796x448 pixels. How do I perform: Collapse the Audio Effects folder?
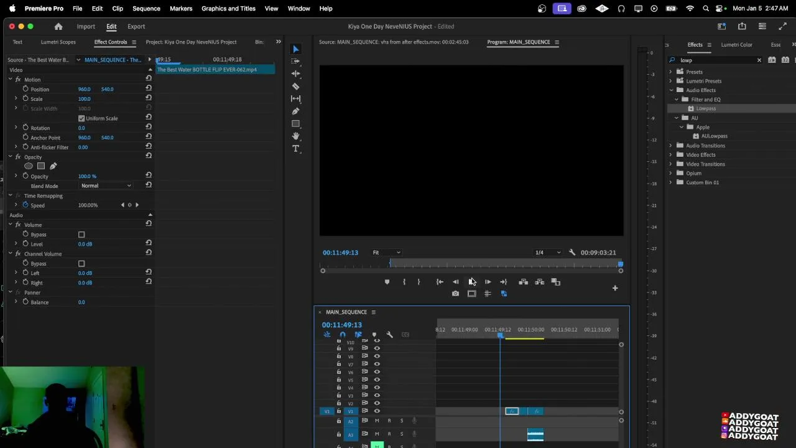671,90
